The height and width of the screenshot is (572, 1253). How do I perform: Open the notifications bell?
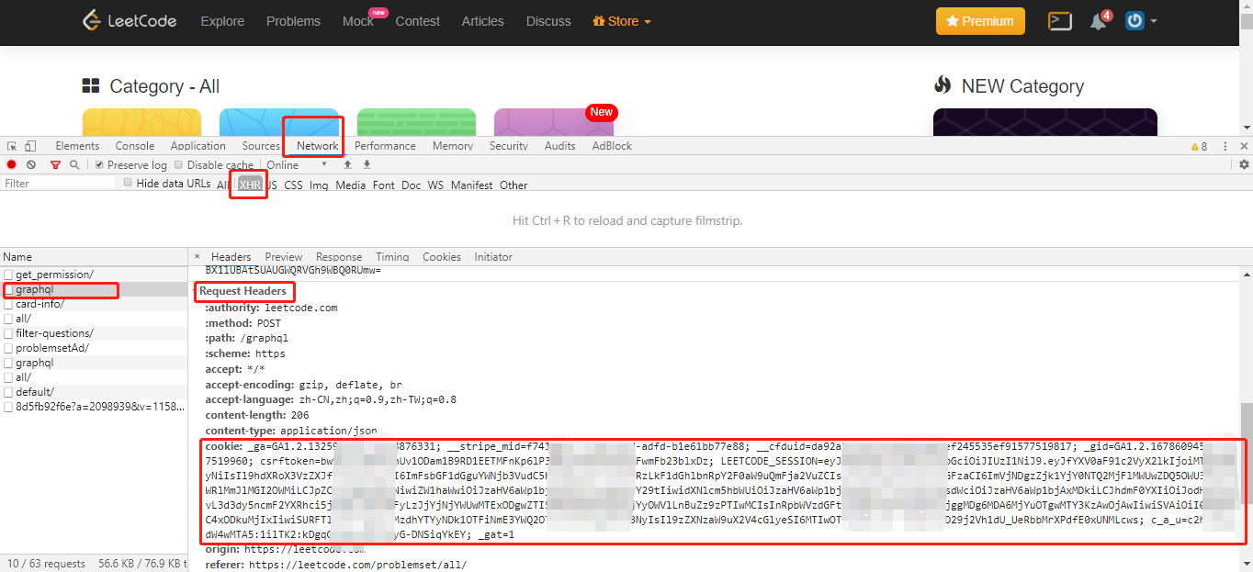(1100, 20)
